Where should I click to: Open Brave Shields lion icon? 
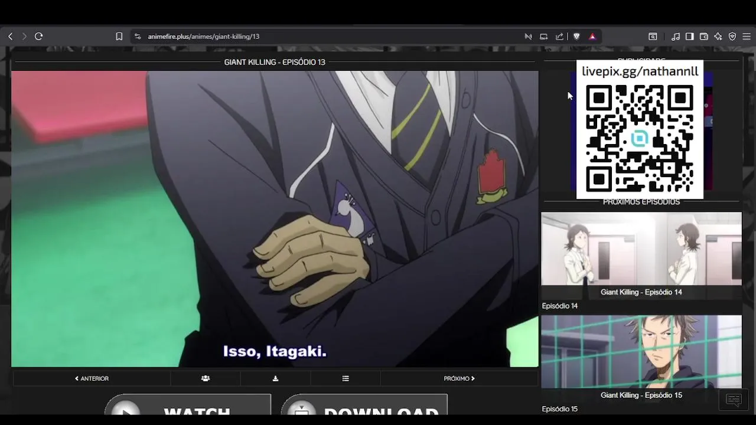(576, 37)
